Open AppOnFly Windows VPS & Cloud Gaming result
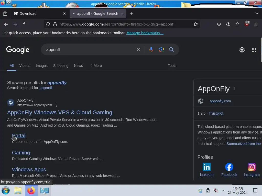This screenshot has height=196, width=262. point(60,113)
